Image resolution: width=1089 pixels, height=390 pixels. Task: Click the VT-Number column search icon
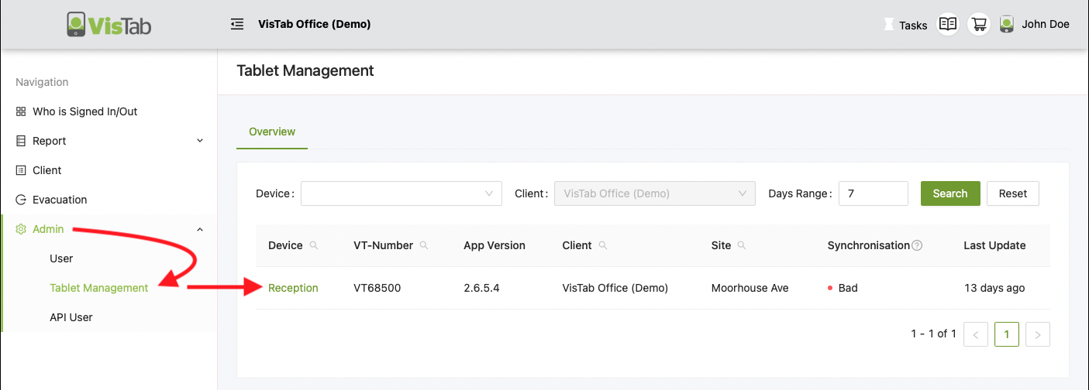[424, 245]
